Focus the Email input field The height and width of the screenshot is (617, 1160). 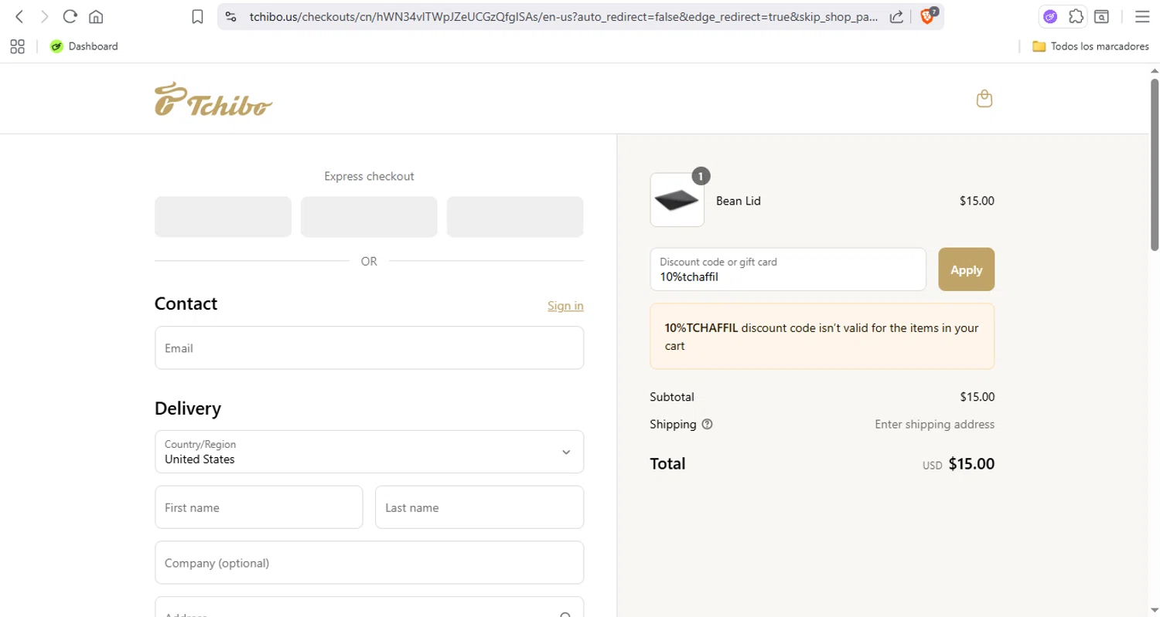(x=369, y=347)
